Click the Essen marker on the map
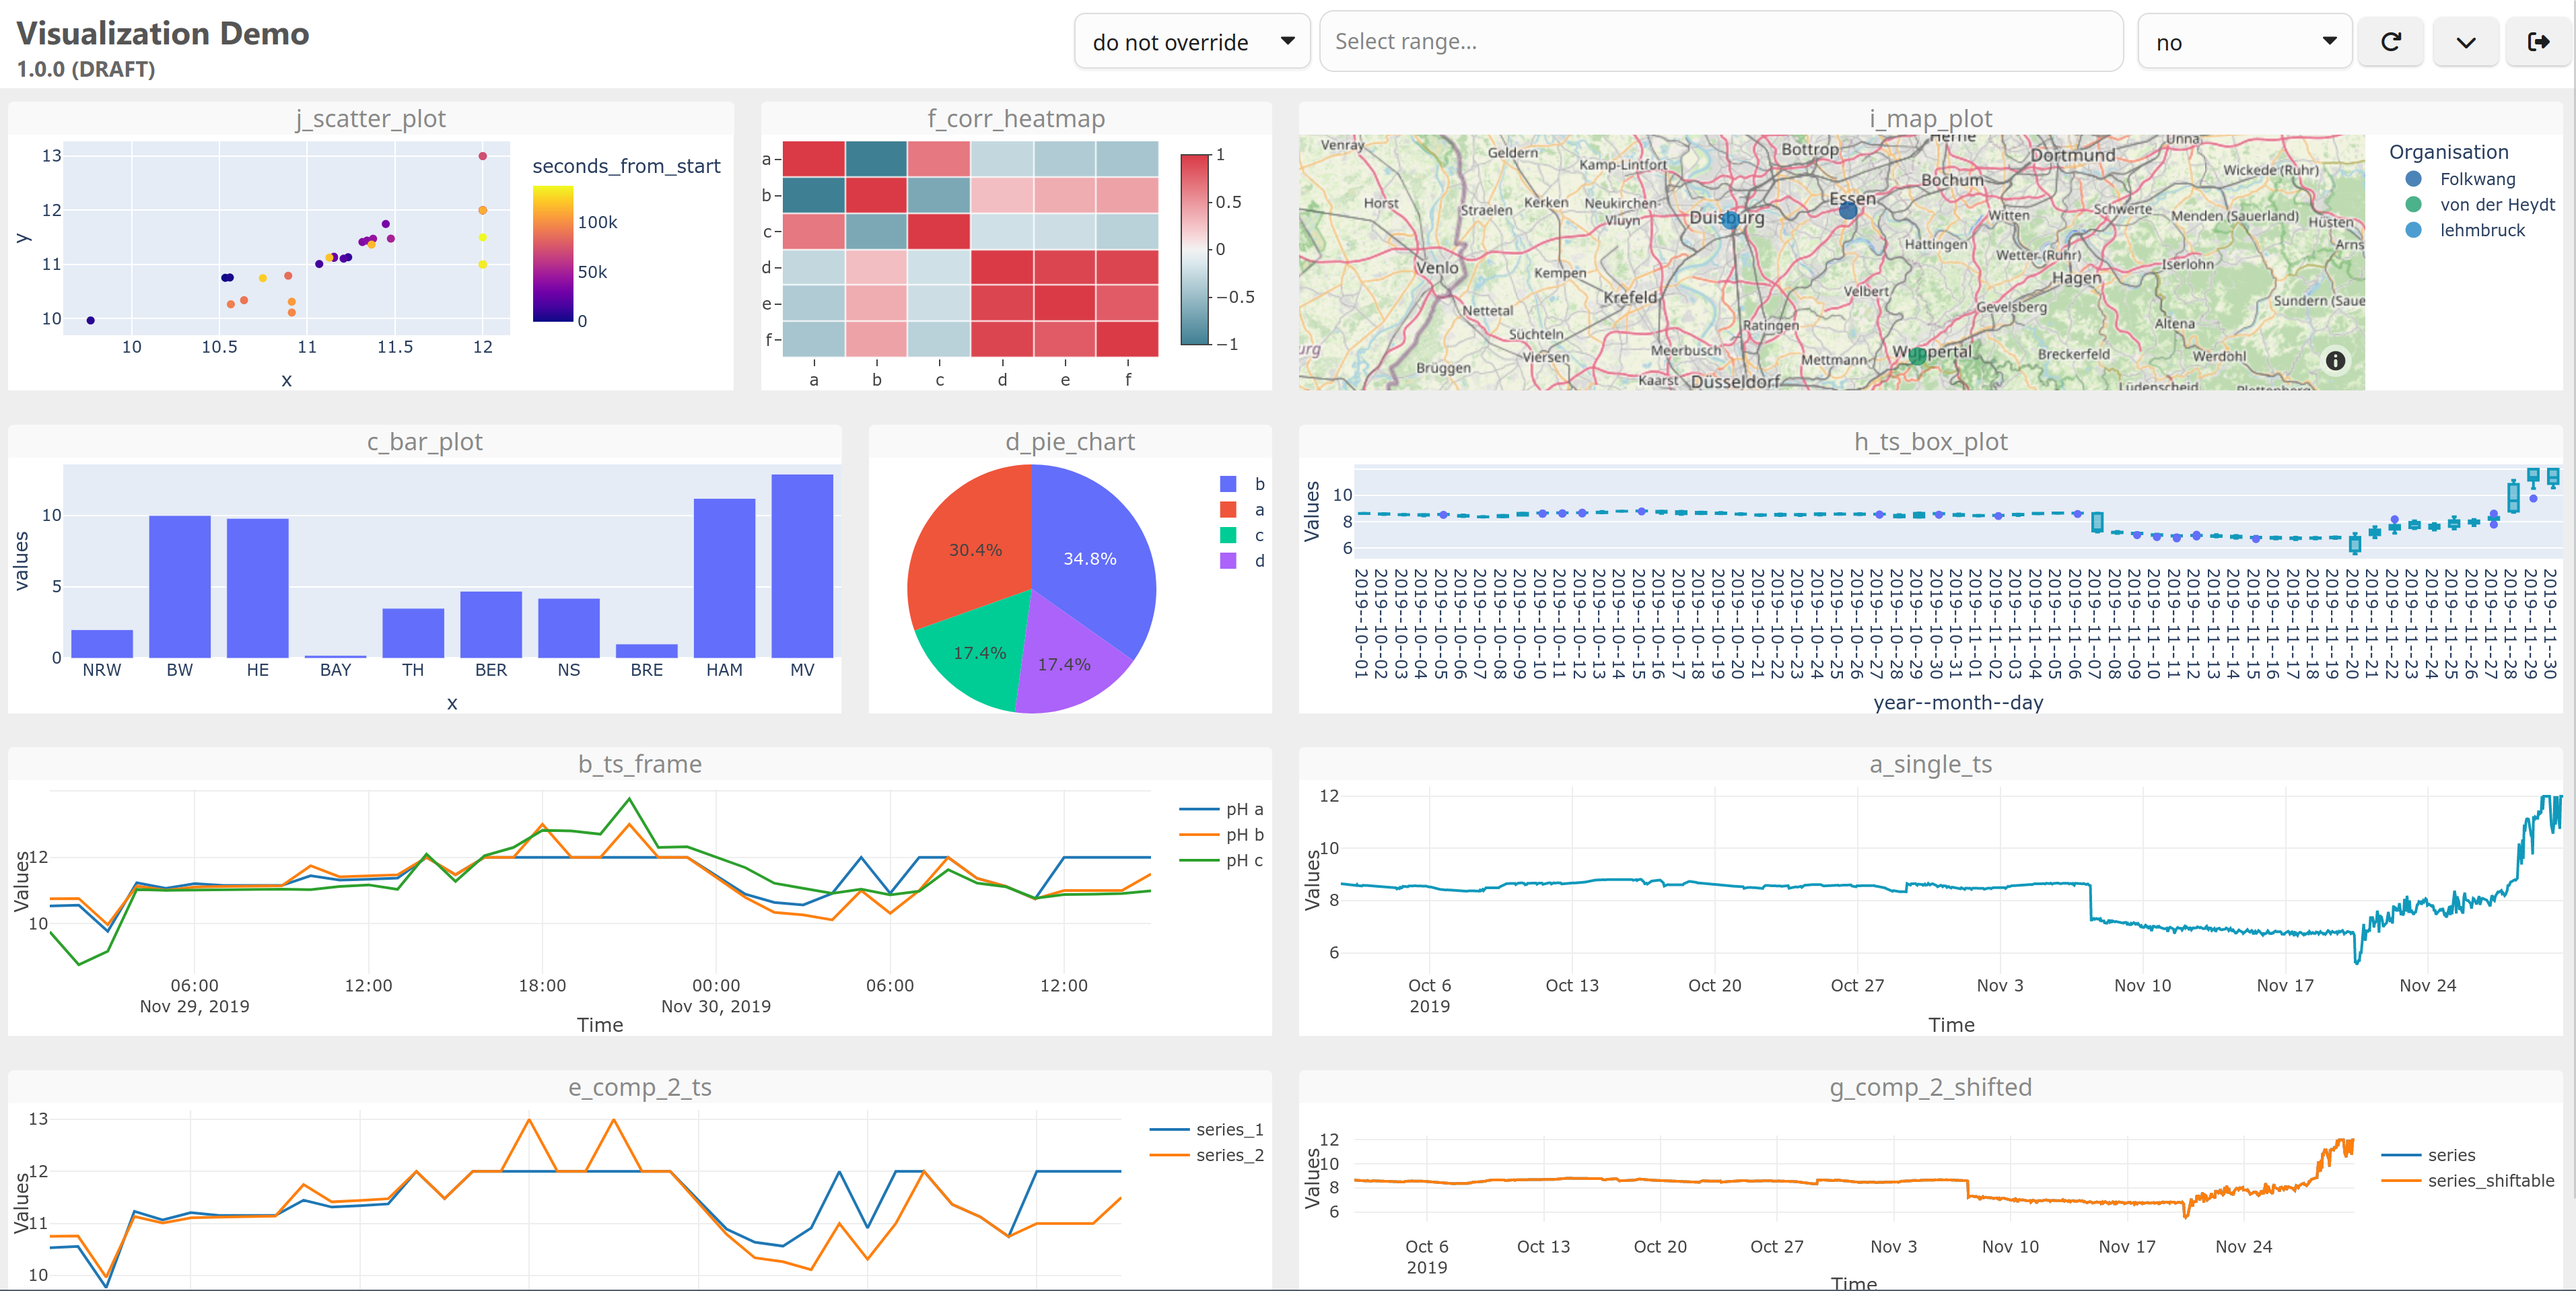Image resolution: width=2576 pixels, height=1291 pixels. (x=1848, y=210)
